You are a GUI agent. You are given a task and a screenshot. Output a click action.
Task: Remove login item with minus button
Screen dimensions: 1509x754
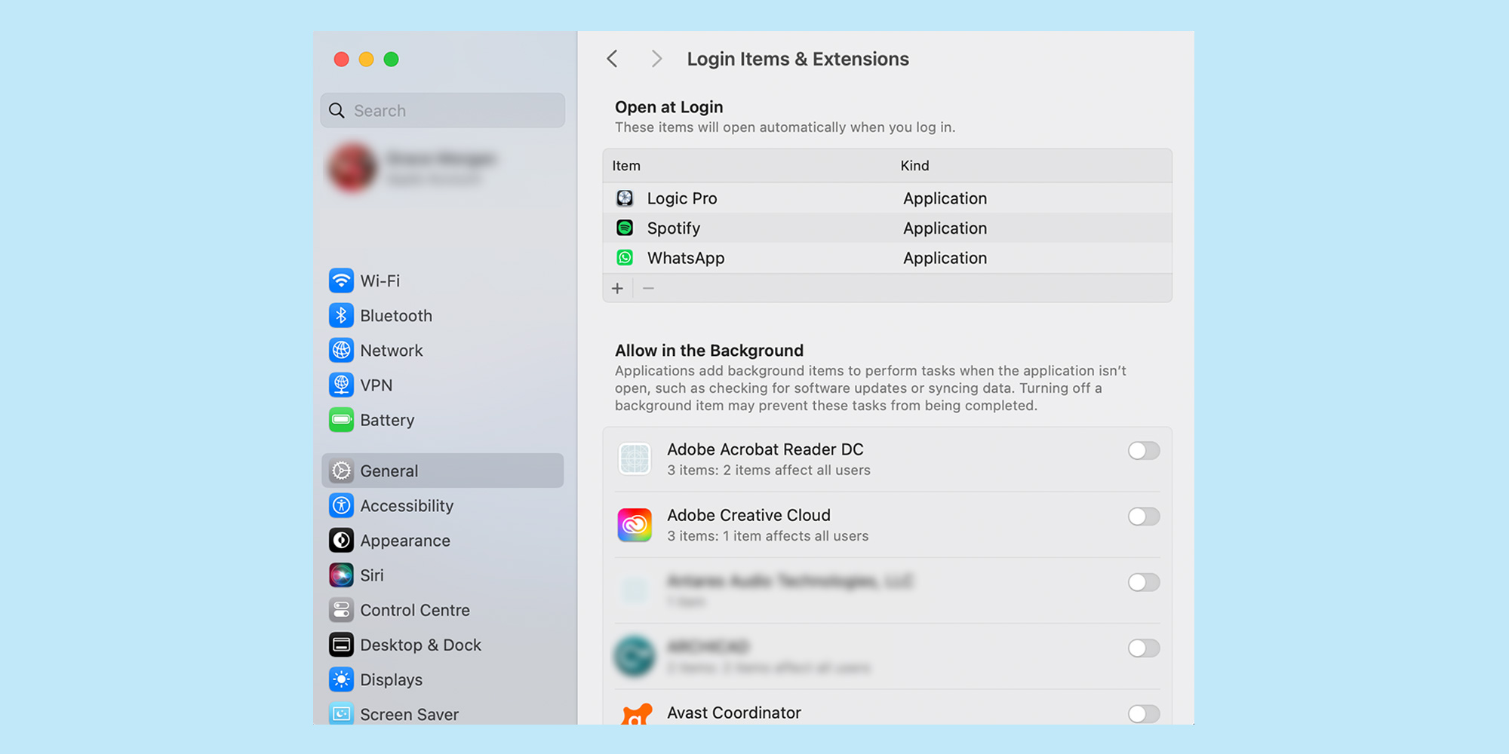tap(648, 288)
